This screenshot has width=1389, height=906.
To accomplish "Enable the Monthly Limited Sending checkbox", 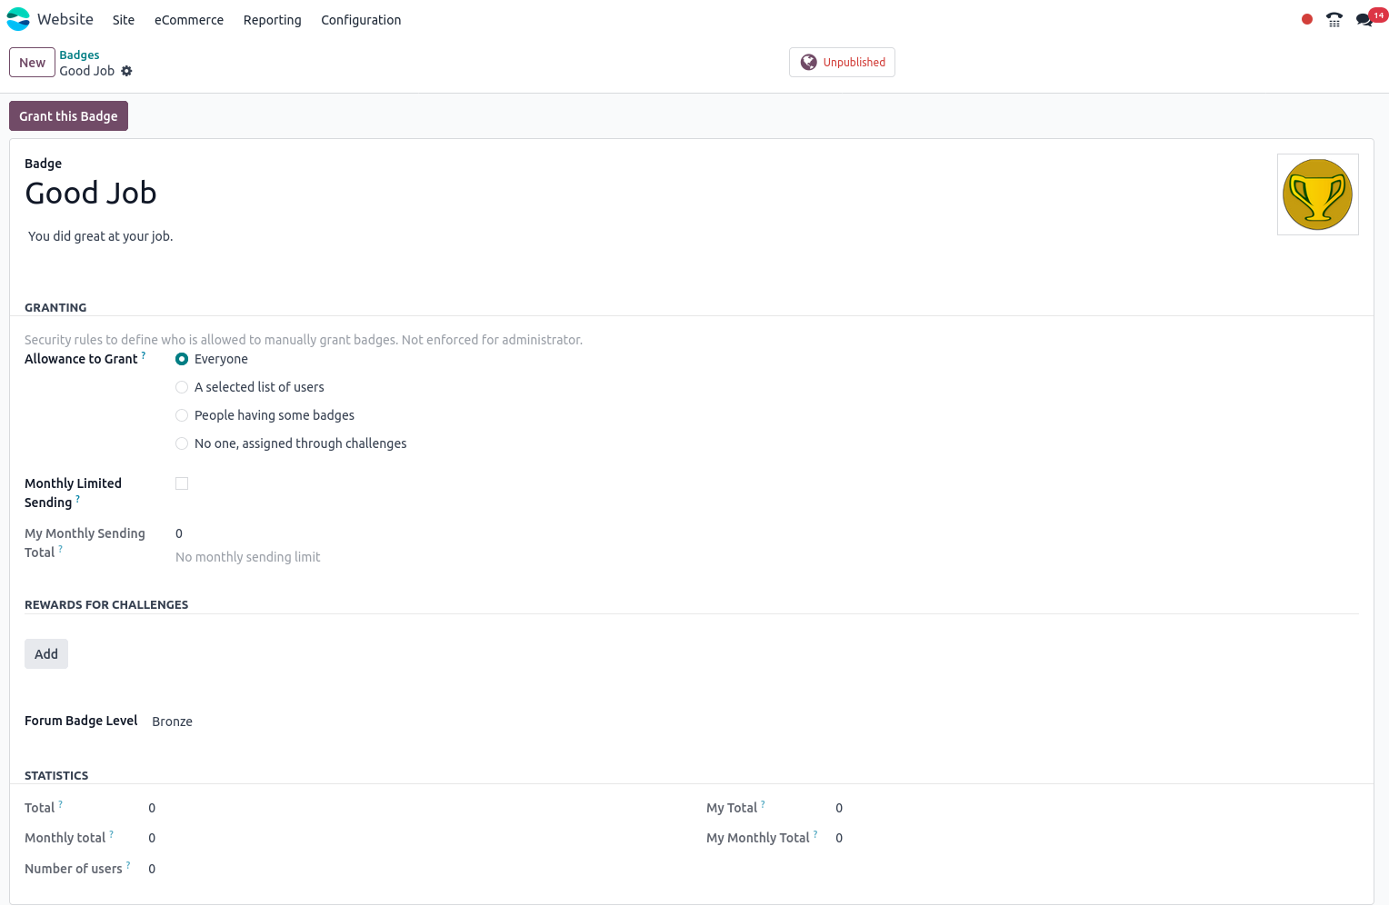I will point(182,483).
